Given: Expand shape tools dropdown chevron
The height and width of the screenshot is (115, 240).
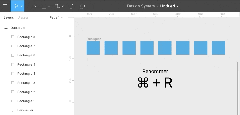Looking at the screenshot, I should (49, 6).
